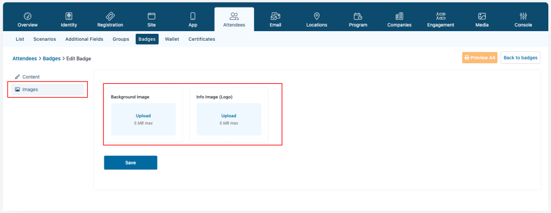Click the Console sliders icon

click(523, 16)
